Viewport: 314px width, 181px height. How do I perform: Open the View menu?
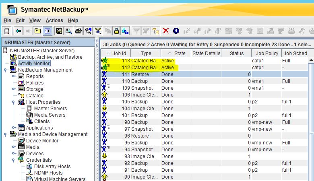[35, 21]
